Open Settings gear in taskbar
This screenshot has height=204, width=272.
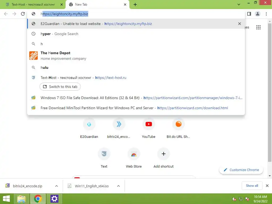(x=54, y=199)
